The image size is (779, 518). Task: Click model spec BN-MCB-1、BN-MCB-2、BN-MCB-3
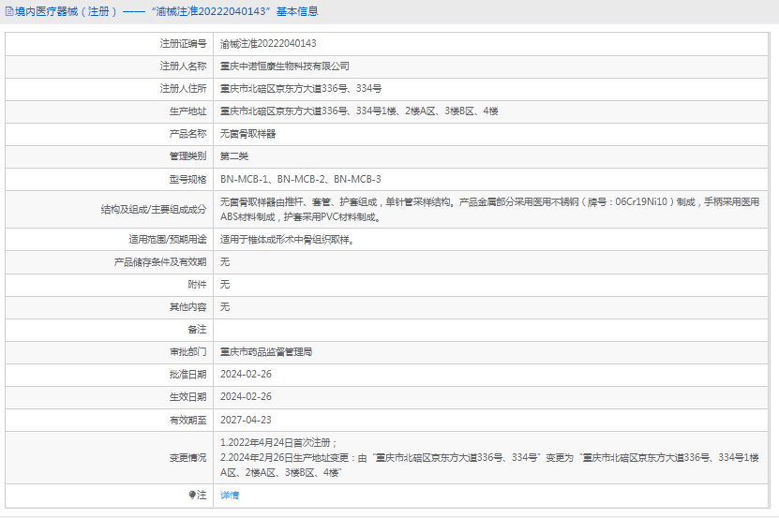[x=301, y=179]
